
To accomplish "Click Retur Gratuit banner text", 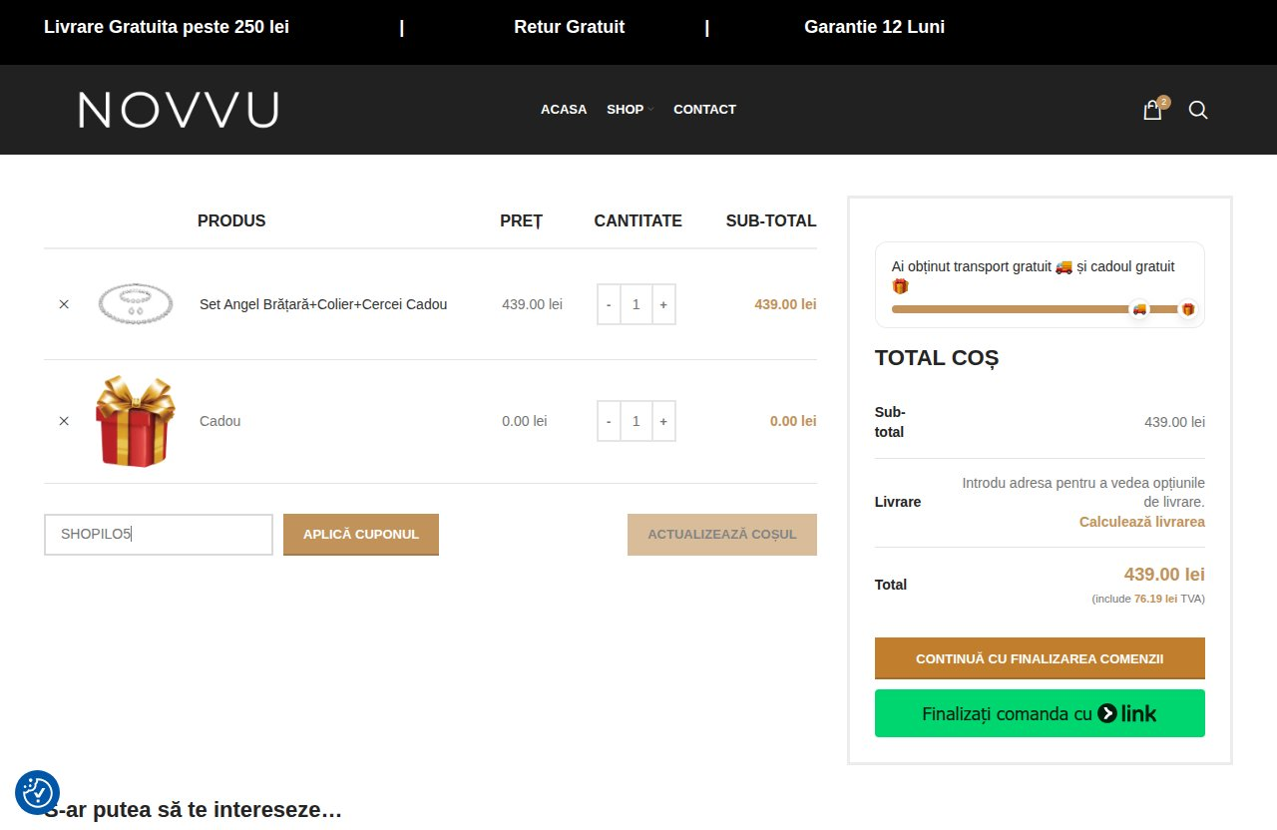I will click(569, 27).
